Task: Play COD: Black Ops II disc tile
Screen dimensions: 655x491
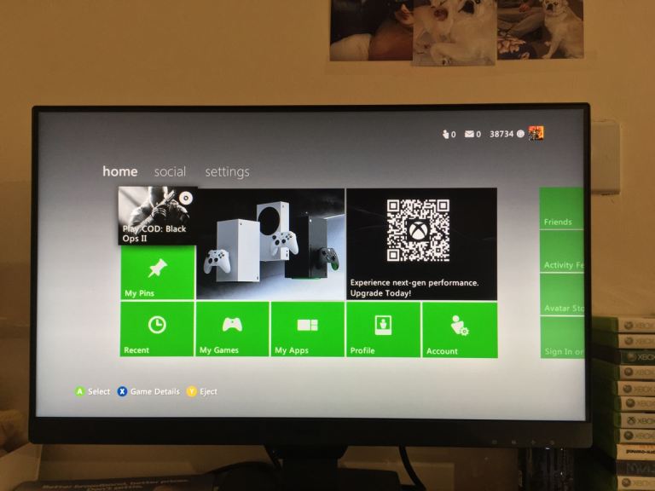Action: point(158,216)
